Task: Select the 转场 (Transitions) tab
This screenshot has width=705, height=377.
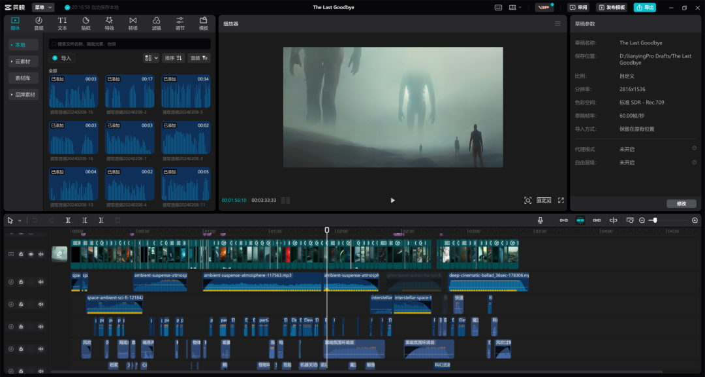Action: (x=133, y=24)
